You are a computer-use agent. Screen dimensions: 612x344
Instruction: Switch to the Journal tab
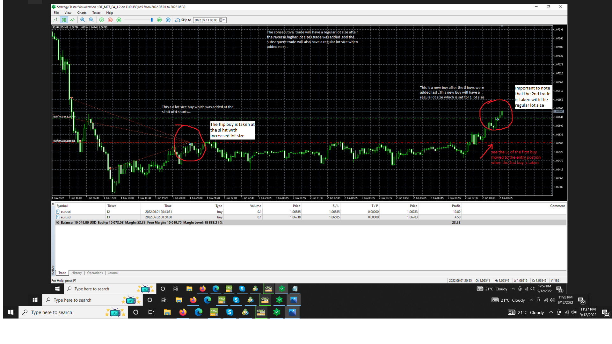click(113, 273)
